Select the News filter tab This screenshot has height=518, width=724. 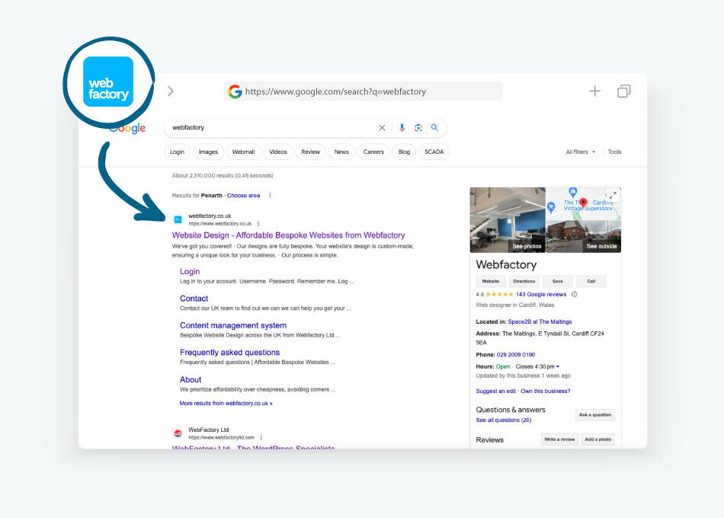point(341,152)
